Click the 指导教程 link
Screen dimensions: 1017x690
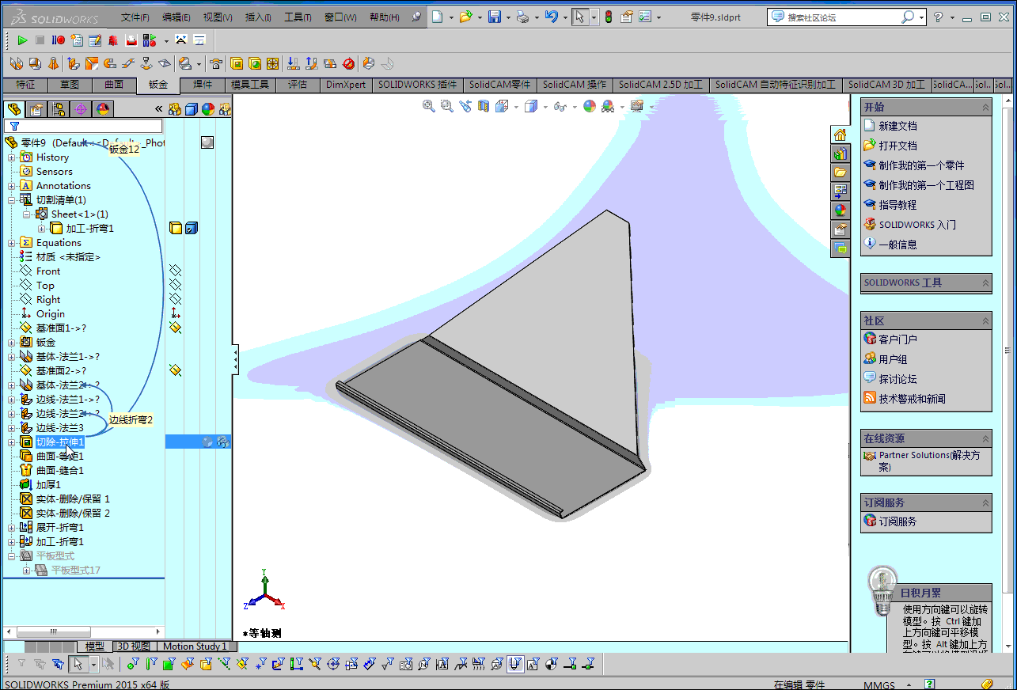click(897, 205)
